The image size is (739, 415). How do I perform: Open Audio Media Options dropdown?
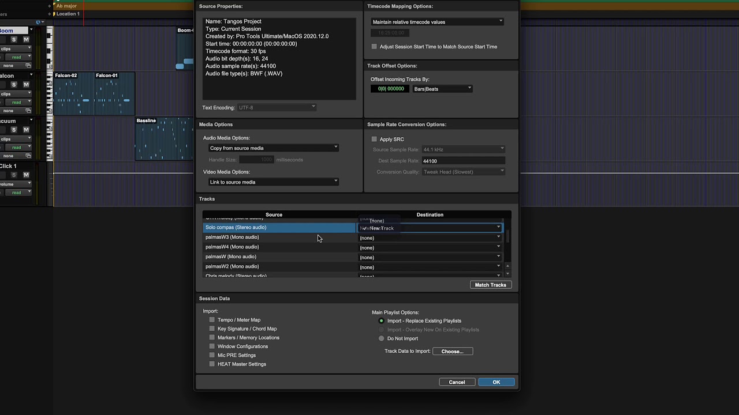point(273,148)
